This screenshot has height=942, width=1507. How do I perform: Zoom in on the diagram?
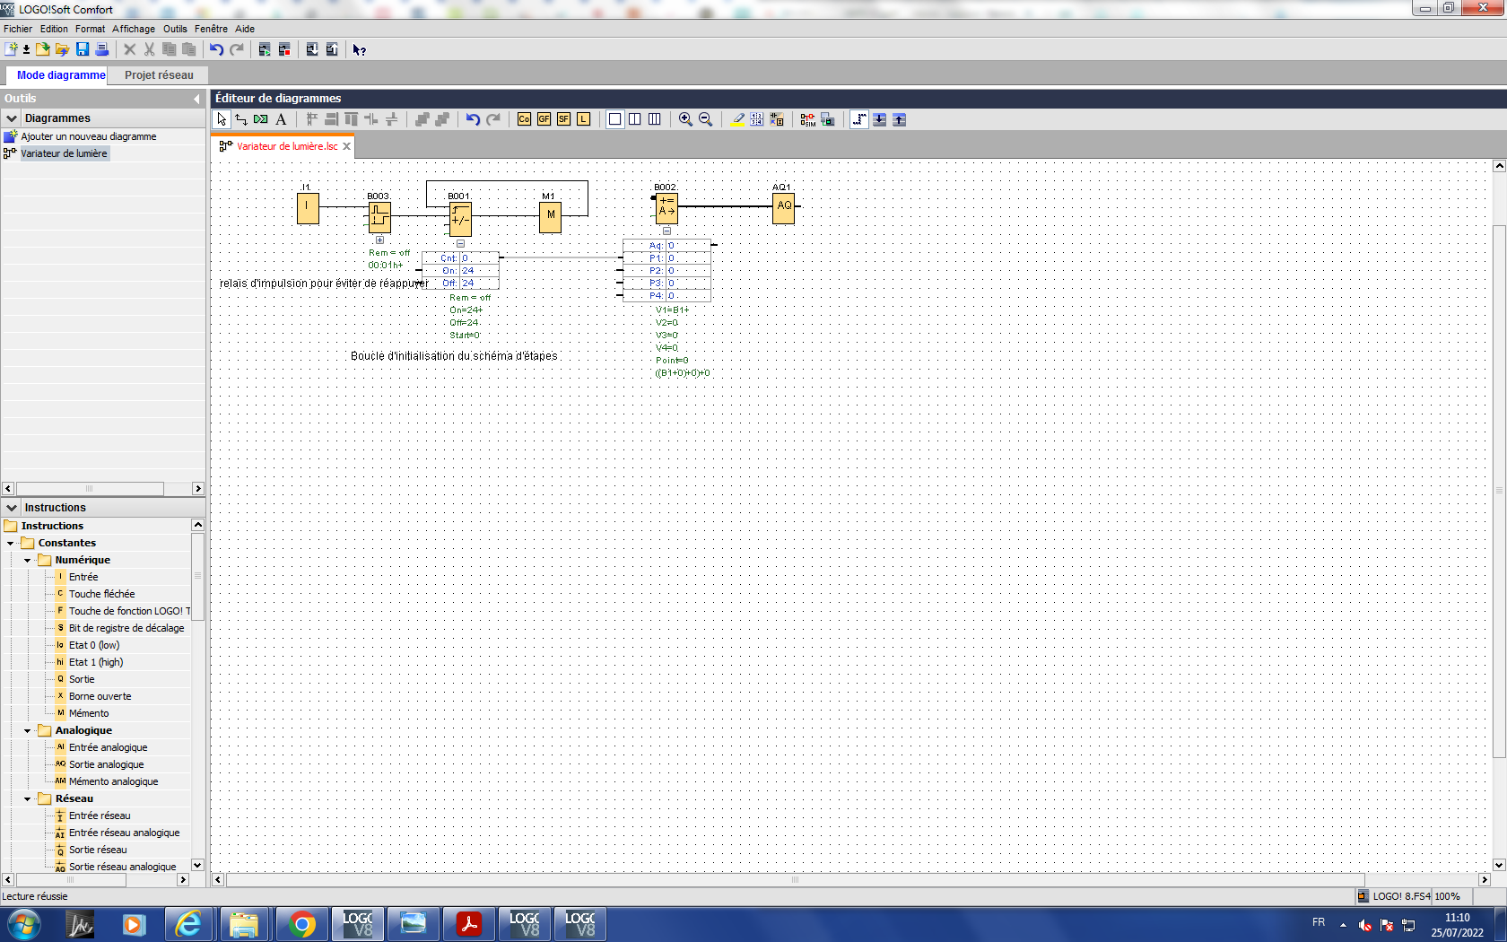pyautogui.click(x=685, y=119)
